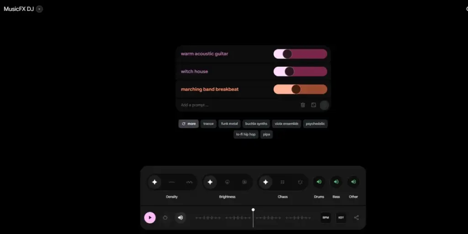
Task: Select the auto sparkle option for Brightness
Action: (x=210, y=182)
